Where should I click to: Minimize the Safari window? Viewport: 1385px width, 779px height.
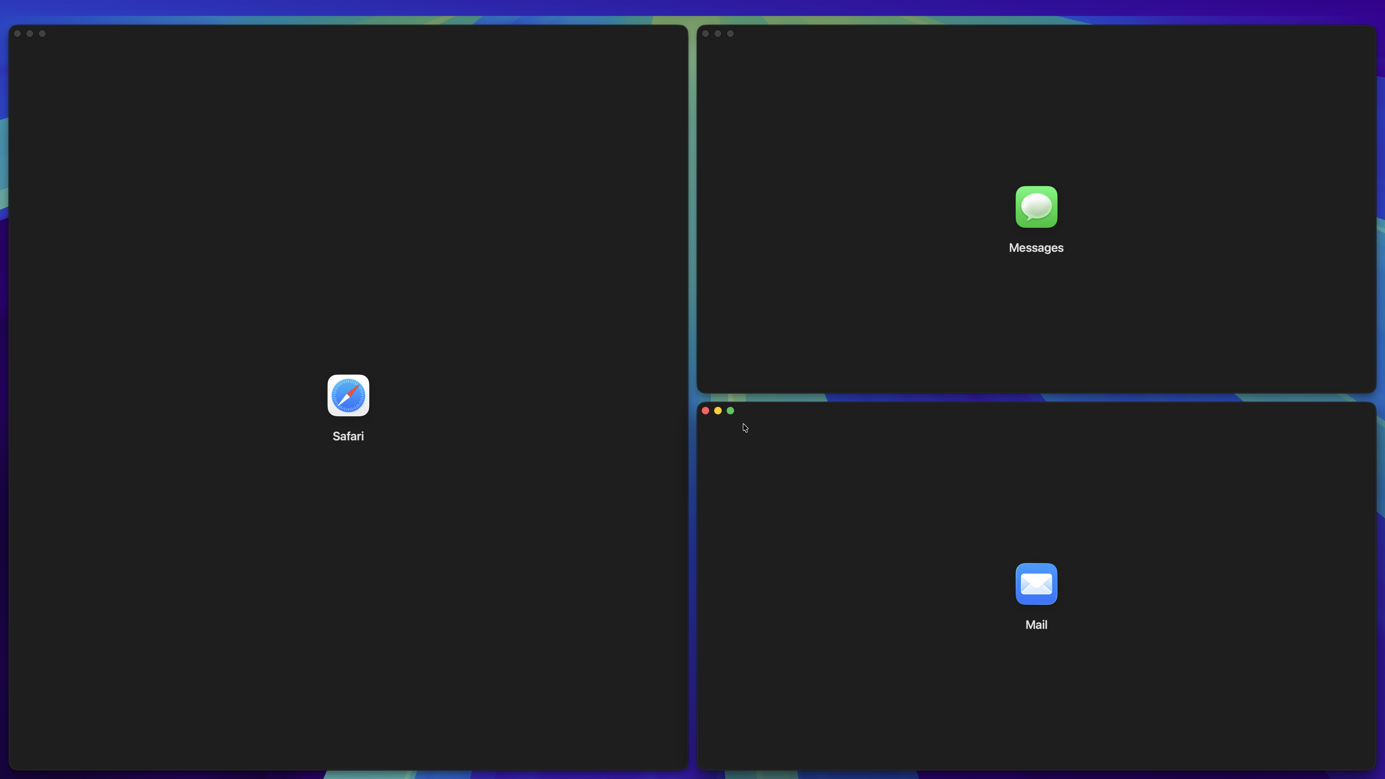pyautogui.click(x=29, y=33)
